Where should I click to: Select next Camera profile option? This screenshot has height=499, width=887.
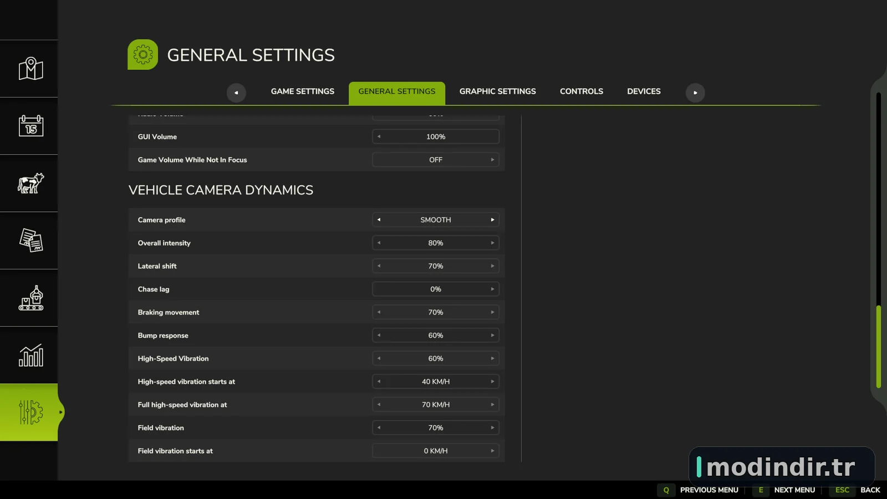click(x=492, y=220)
